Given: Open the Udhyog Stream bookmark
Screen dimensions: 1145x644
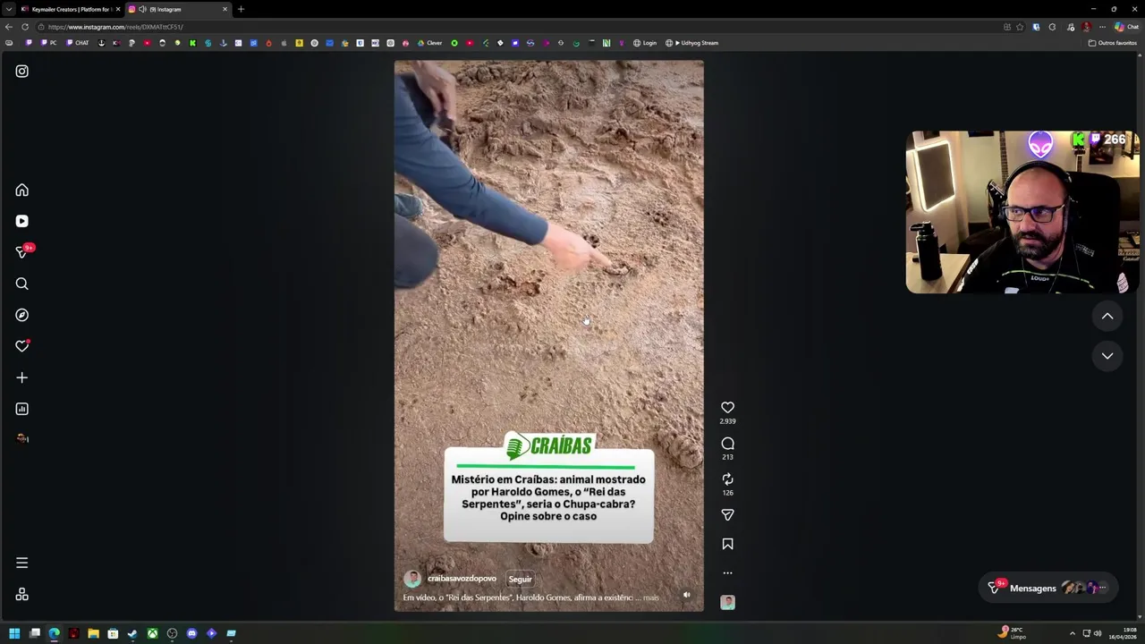Looking at the screenshot, I should [691, 43].
